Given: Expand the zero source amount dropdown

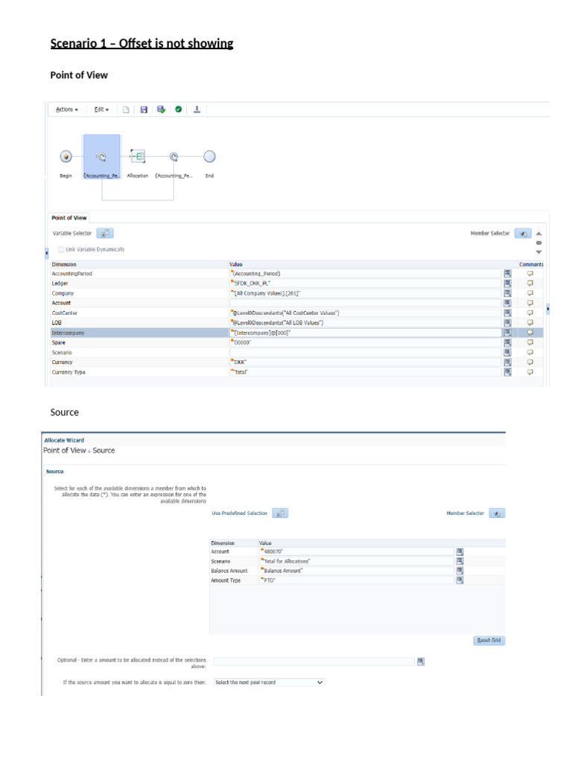Looking at the screenshot, I should click(x=268, y=682).
